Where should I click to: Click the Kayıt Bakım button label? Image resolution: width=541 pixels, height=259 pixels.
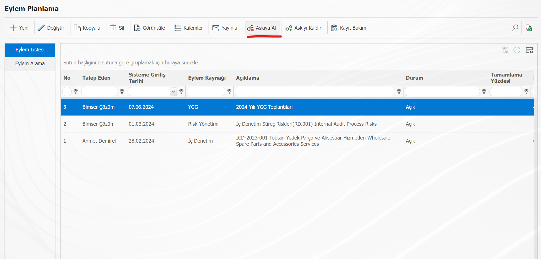[x=353, y=28]
